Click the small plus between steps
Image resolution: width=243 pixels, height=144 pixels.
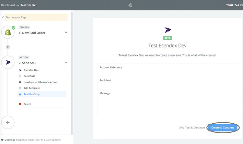[x=8, y=47]
